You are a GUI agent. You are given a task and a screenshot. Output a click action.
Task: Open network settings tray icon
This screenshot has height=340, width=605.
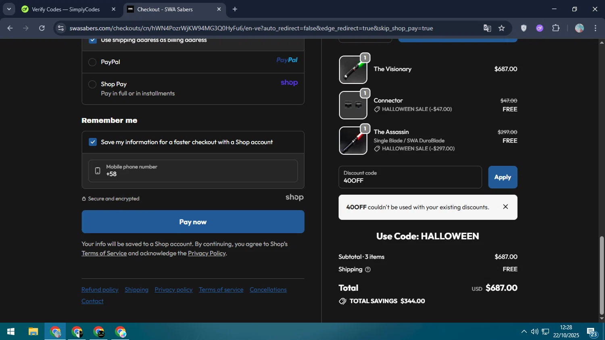point(545,332)
